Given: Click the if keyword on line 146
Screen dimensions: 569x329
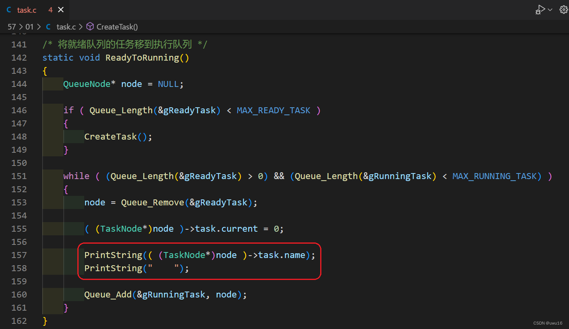Looking at the screenshot, I should click(x=69, y=110).
